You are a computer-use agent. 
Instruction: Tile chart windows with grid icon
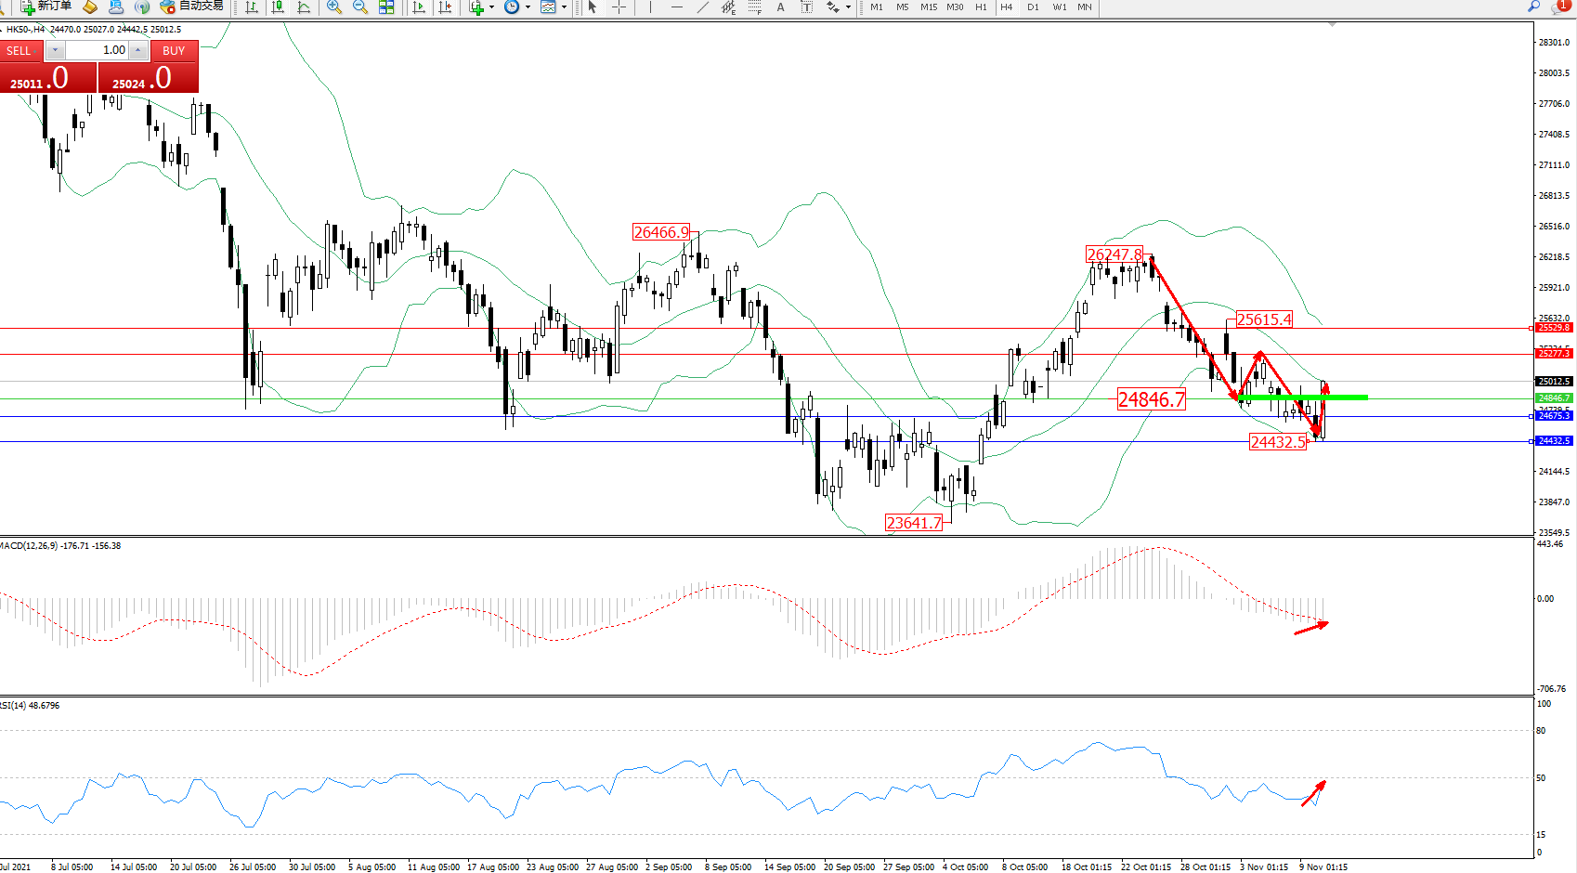pyautogui.click(x=386, y=7)
